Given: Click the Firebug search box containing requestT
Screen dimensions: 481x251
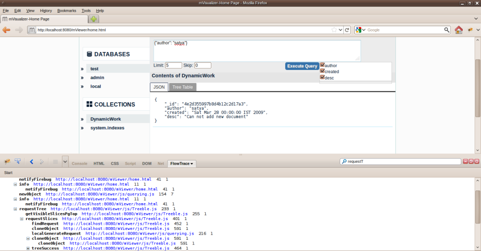Looking at the screenshot, I should coord(400,161).
